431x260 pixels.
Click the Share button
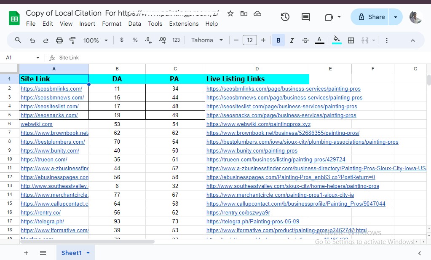(371, 17)
